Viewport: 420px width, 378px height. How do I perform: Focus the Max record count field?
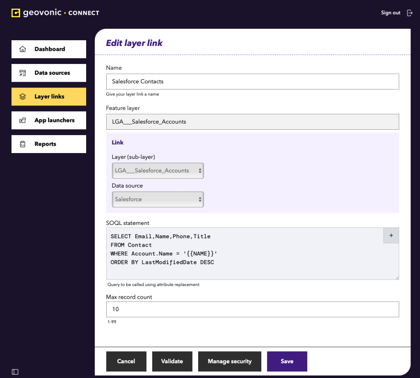[252, 309]
